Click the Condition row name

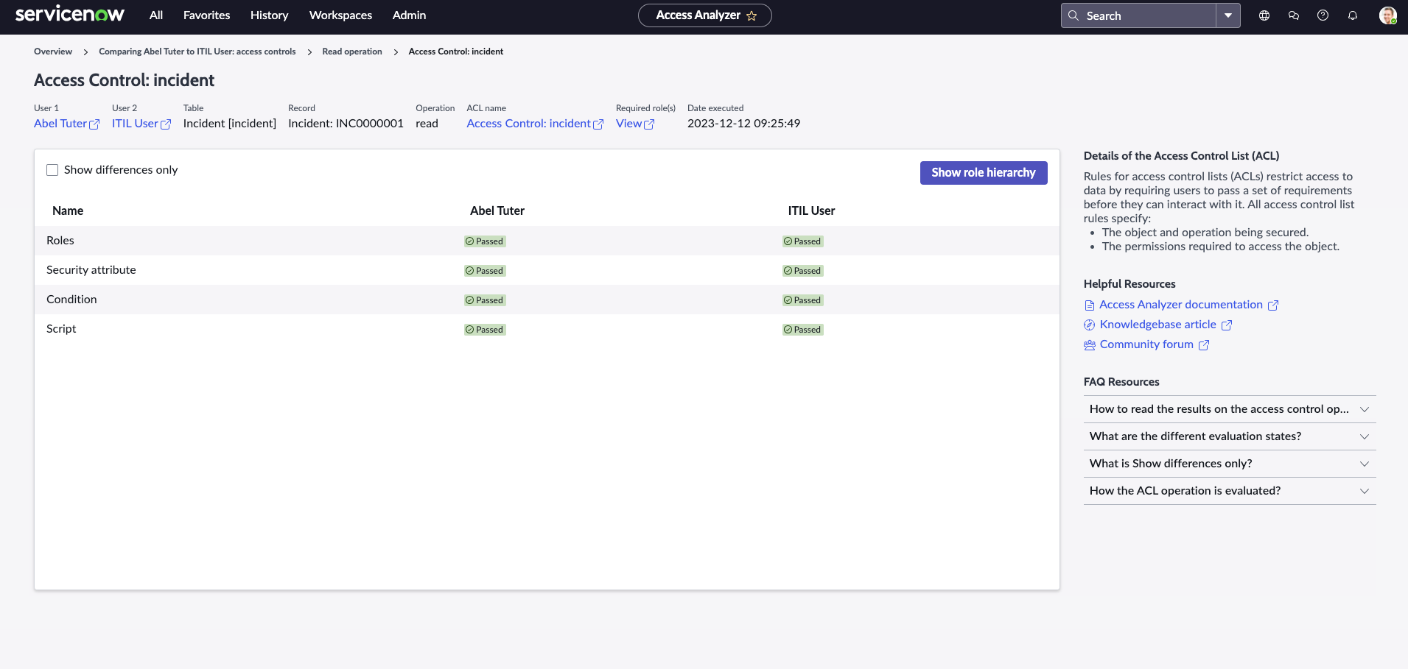tap(71, 300)
